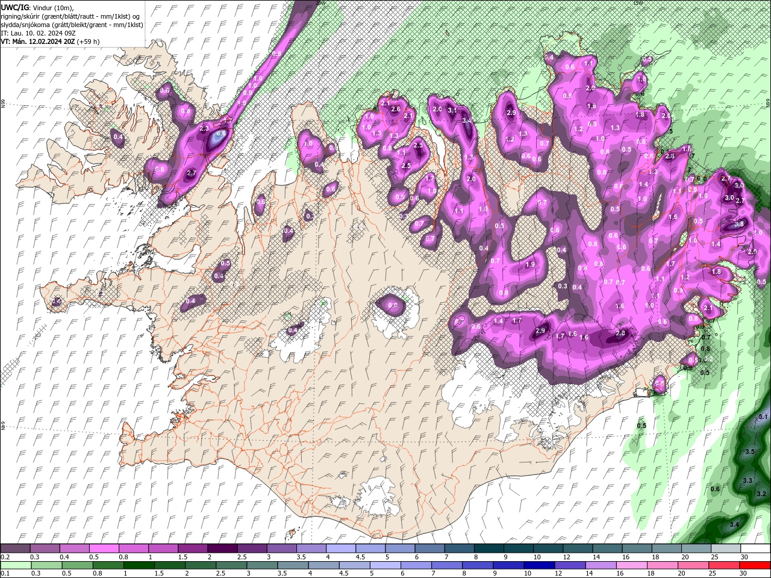Click the '3.3' rain value on the map
The image size is (771, 578).
pos(748,480)
